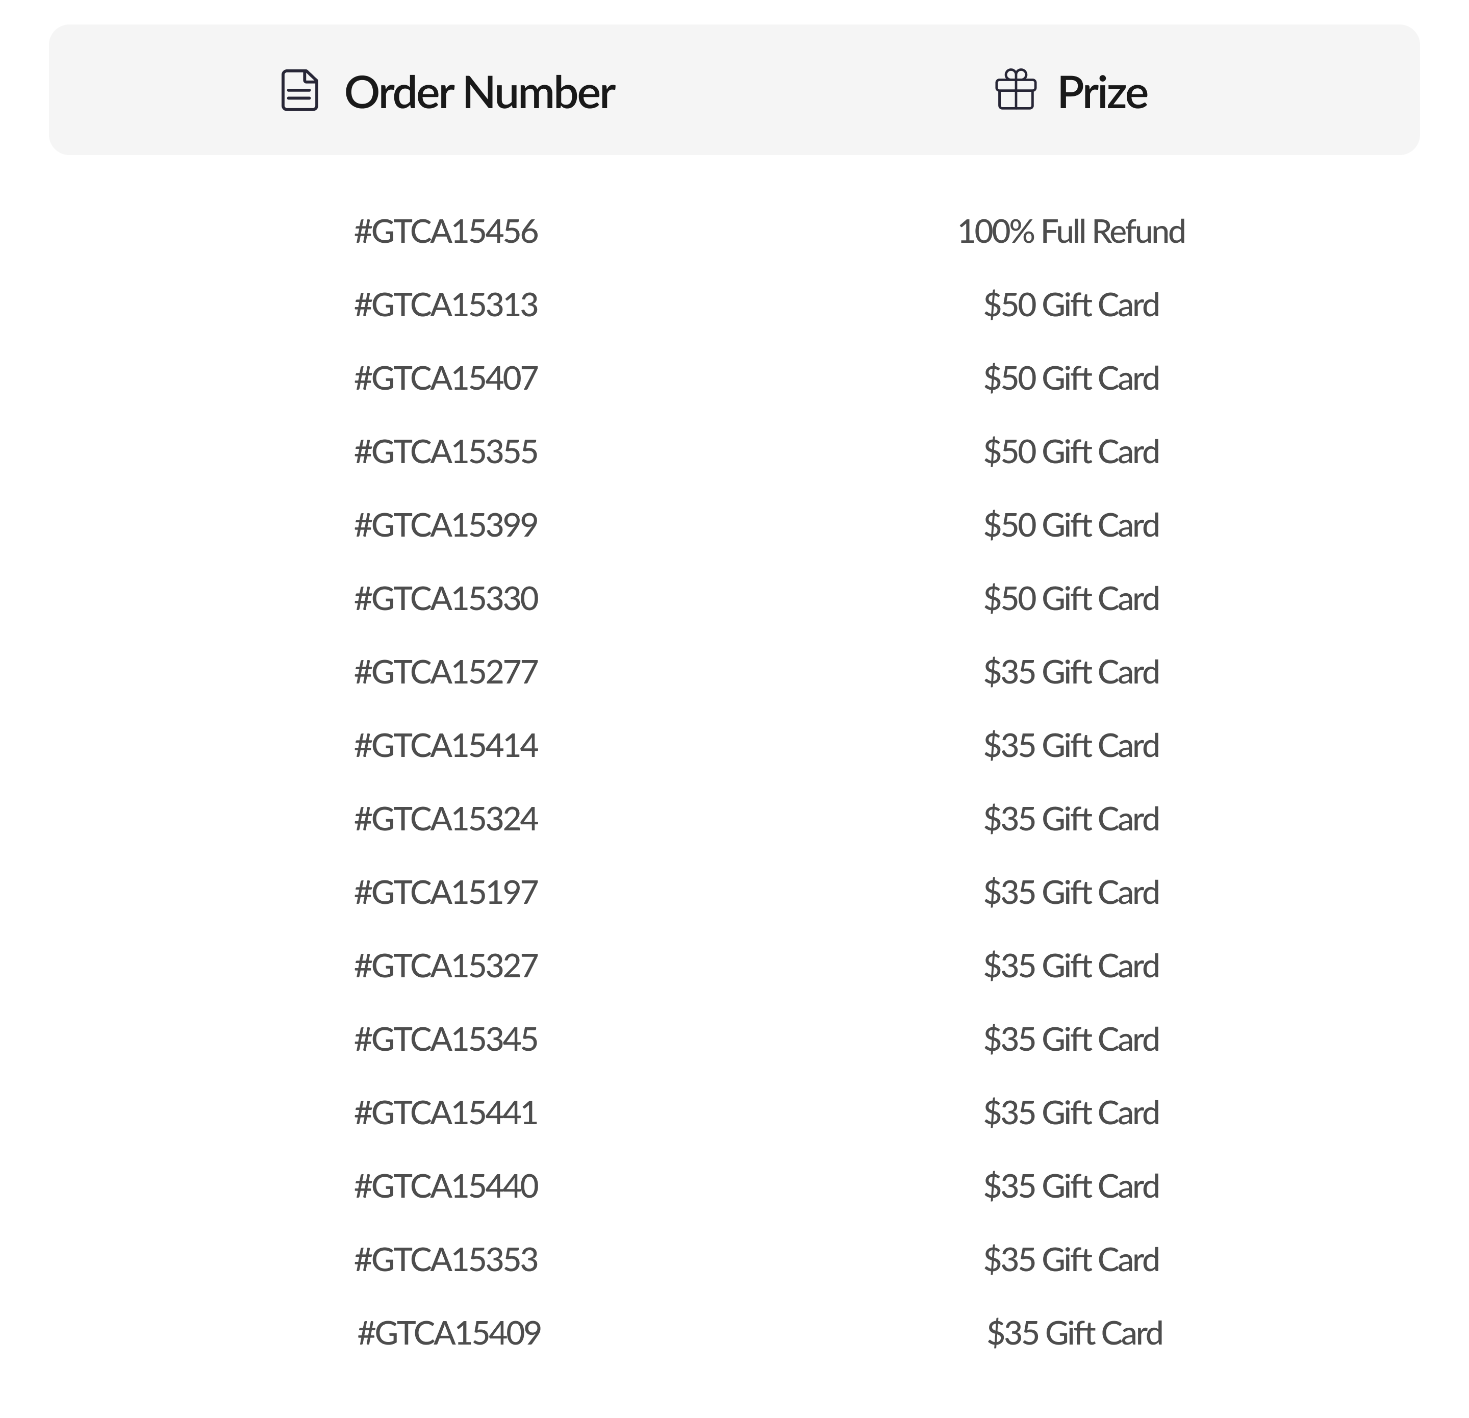
Task: Select order number #GTCA15355
Action: tap(446, 452)
